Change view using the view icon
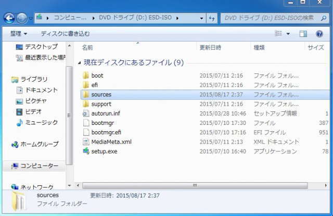The width and height of the screenshot is (333, 216). point(278,33)
